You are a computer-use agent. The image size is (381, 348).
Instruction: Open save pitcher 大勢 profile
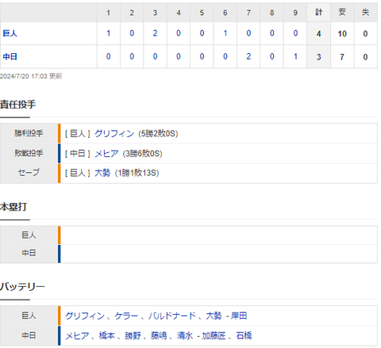pyautogui.click(x=102, y=173)
